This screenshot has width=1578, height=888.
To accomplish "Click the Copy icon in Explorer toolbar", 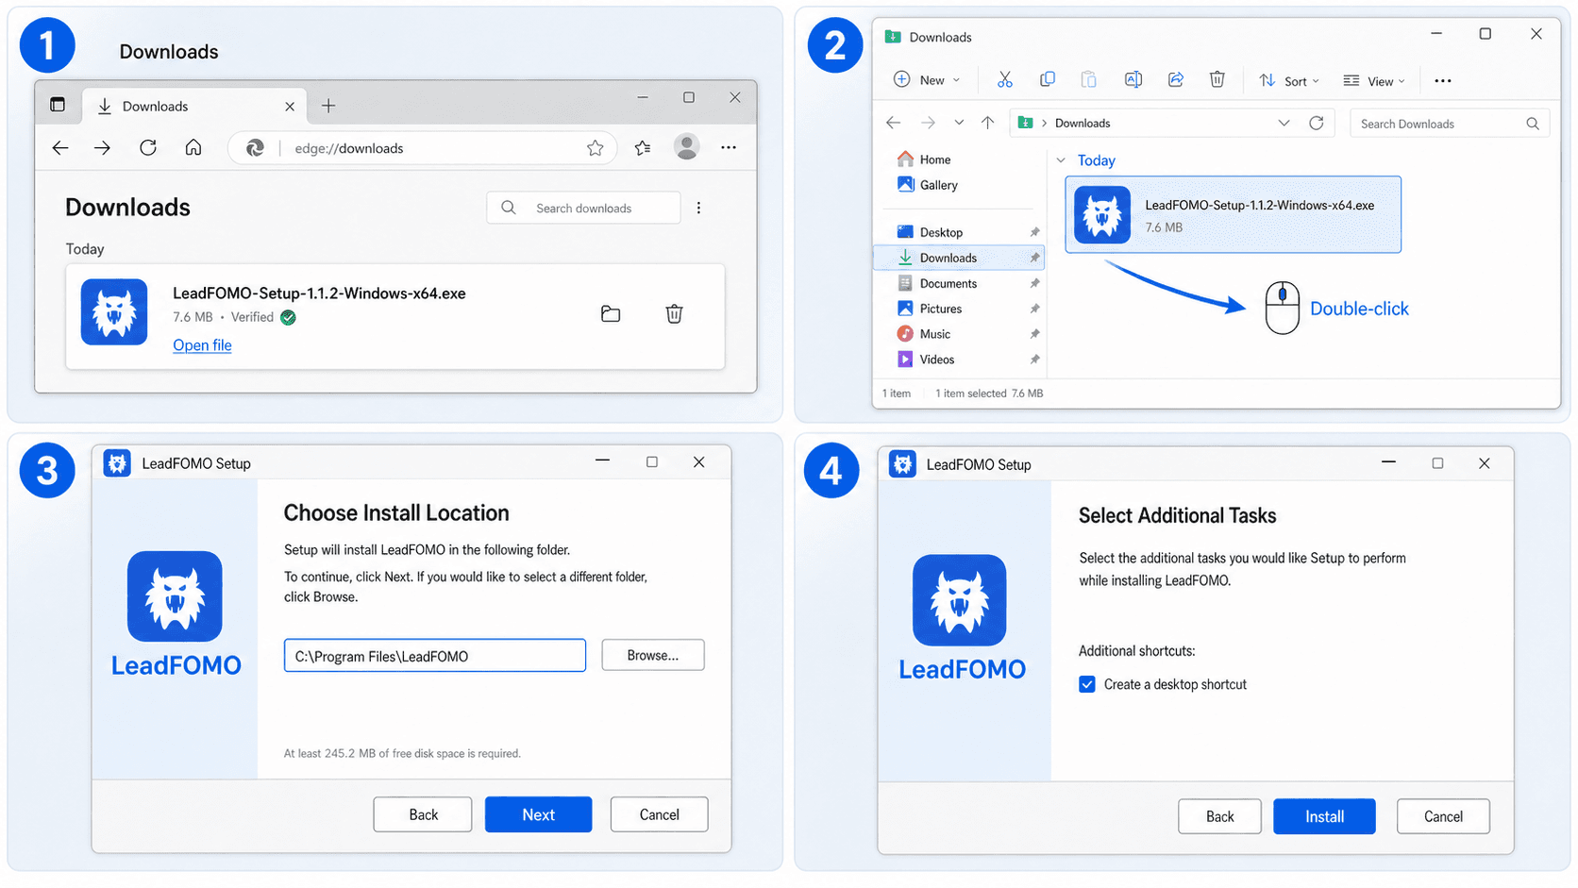I will (x=1047, y=80).
